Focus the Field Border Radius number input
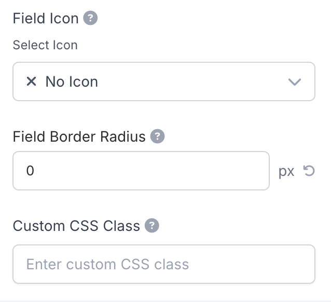This screenshot has height=302, width=331. tap(141, 171)
